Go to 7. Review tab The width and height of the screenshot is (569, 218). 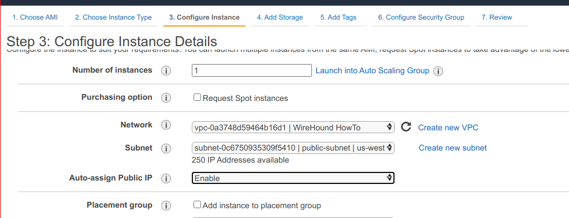[497, 17]
